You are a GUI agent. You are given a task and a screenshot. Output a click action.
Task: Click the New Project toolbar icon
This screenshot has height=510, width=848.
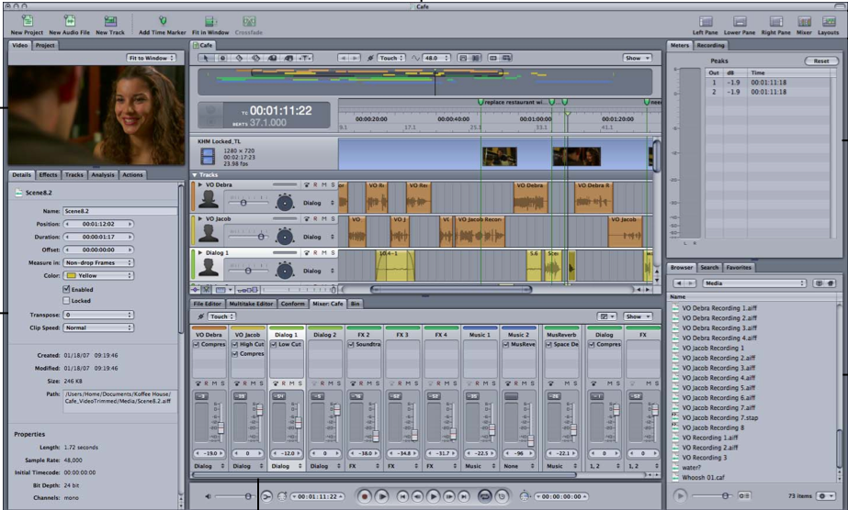pyautogui.click(x=27, y=21)
